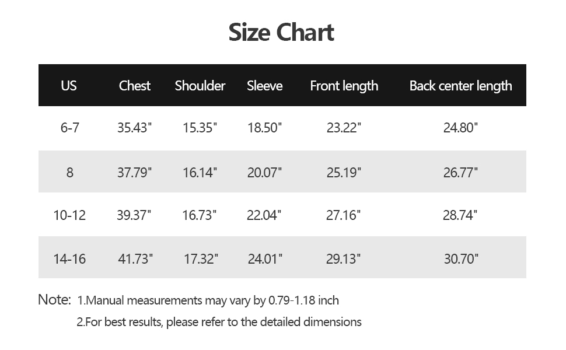
Task: Select the detailed dimensions note line
Action: tap(219, 322)
